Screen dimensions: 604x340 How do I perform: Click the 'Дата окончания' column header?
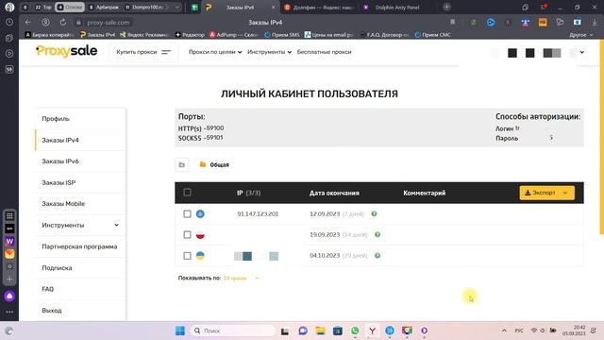334,193
